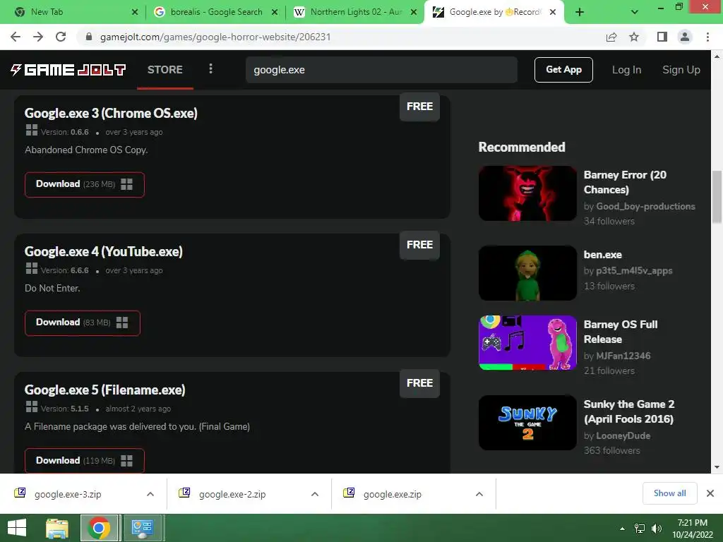The image size is (723, 542).
Task: Expand google.exe-3.zip download options
Action: (150, 494)
